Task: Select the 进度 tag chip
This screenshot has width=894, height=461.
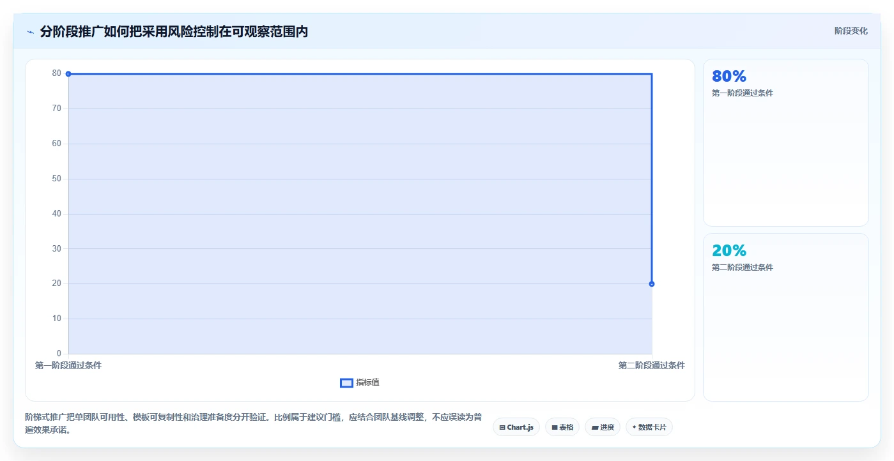Action: pos(603,427)
